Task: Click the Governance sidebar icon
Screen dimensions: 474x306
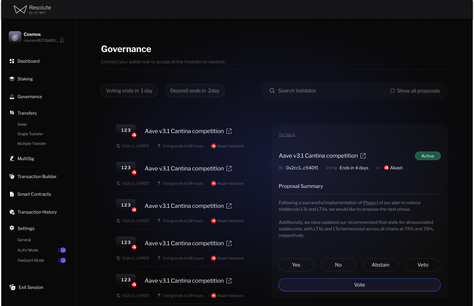Action: [12, 97]
